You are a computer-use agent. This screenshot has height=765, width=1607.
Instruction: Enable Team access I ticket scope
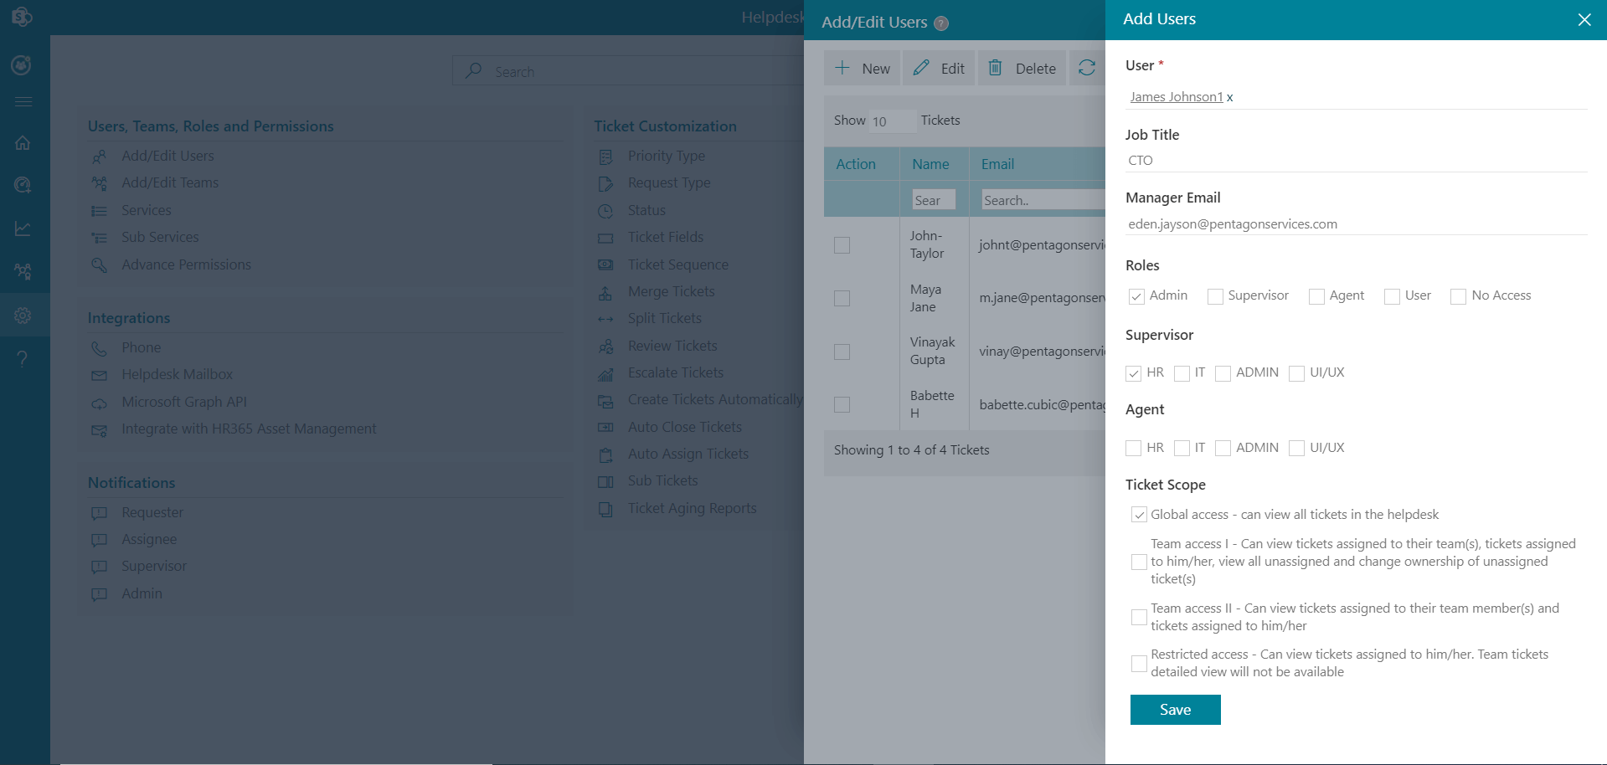[1138, 562]
